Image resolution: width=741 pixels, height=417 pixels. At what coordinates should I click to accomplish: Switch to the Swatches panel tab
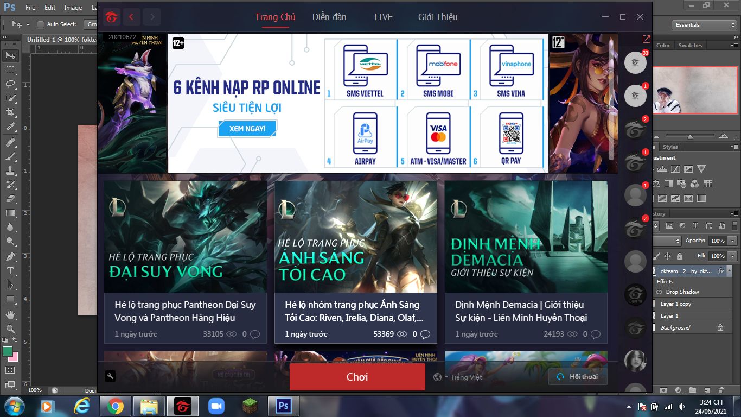(x=690, y=46)
